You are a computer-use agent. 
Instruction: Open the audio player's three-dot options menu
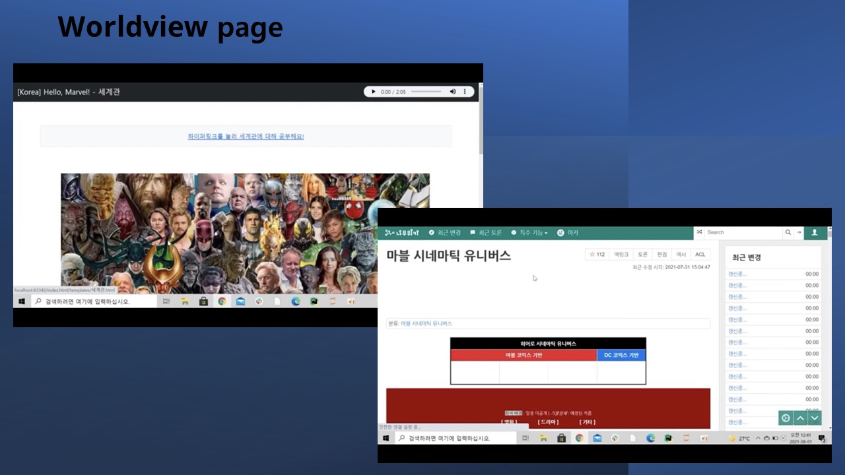[465, 92]
